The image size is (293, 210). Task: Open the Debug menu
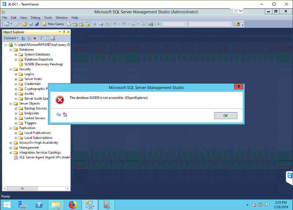[35, 18]
